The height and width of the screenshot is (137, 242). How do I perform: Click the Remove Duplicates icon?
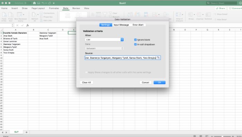[x=146, y=14]
